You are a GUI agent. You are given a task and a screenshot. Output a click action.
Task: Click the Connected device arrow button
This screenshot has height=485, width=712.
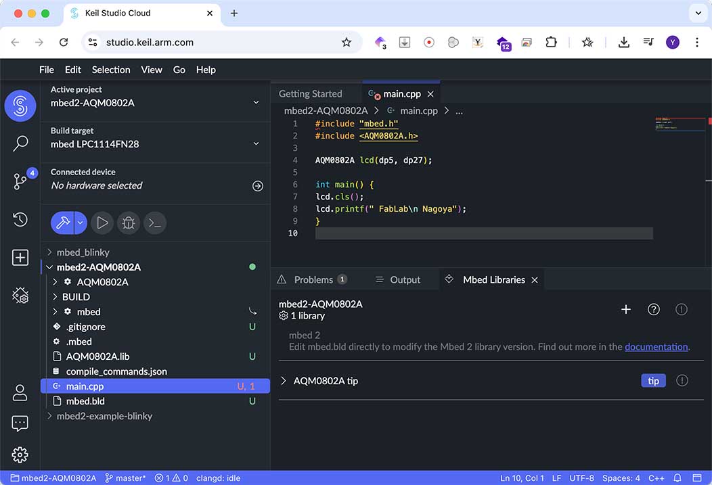click(x=257, y=185)
